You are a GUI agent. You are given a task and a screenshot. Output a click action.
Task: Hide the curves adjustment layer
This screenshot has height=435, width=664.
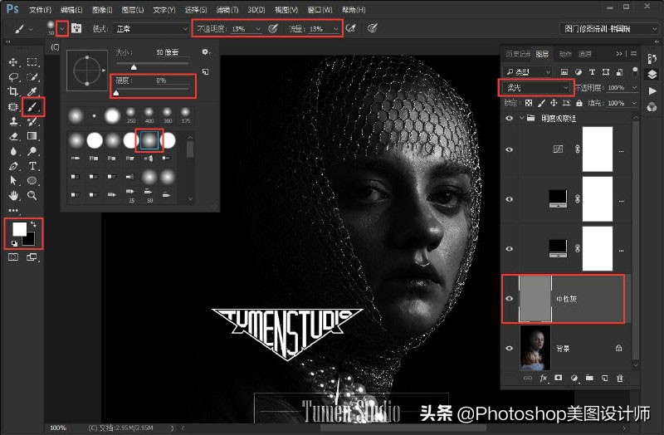[x=510, y=149]
